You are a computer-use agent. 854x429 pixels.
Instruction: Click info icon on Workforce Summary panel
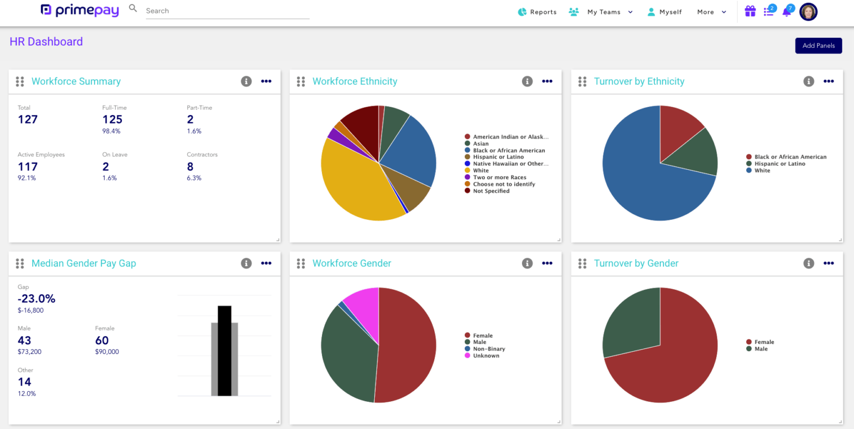point(246,81)
